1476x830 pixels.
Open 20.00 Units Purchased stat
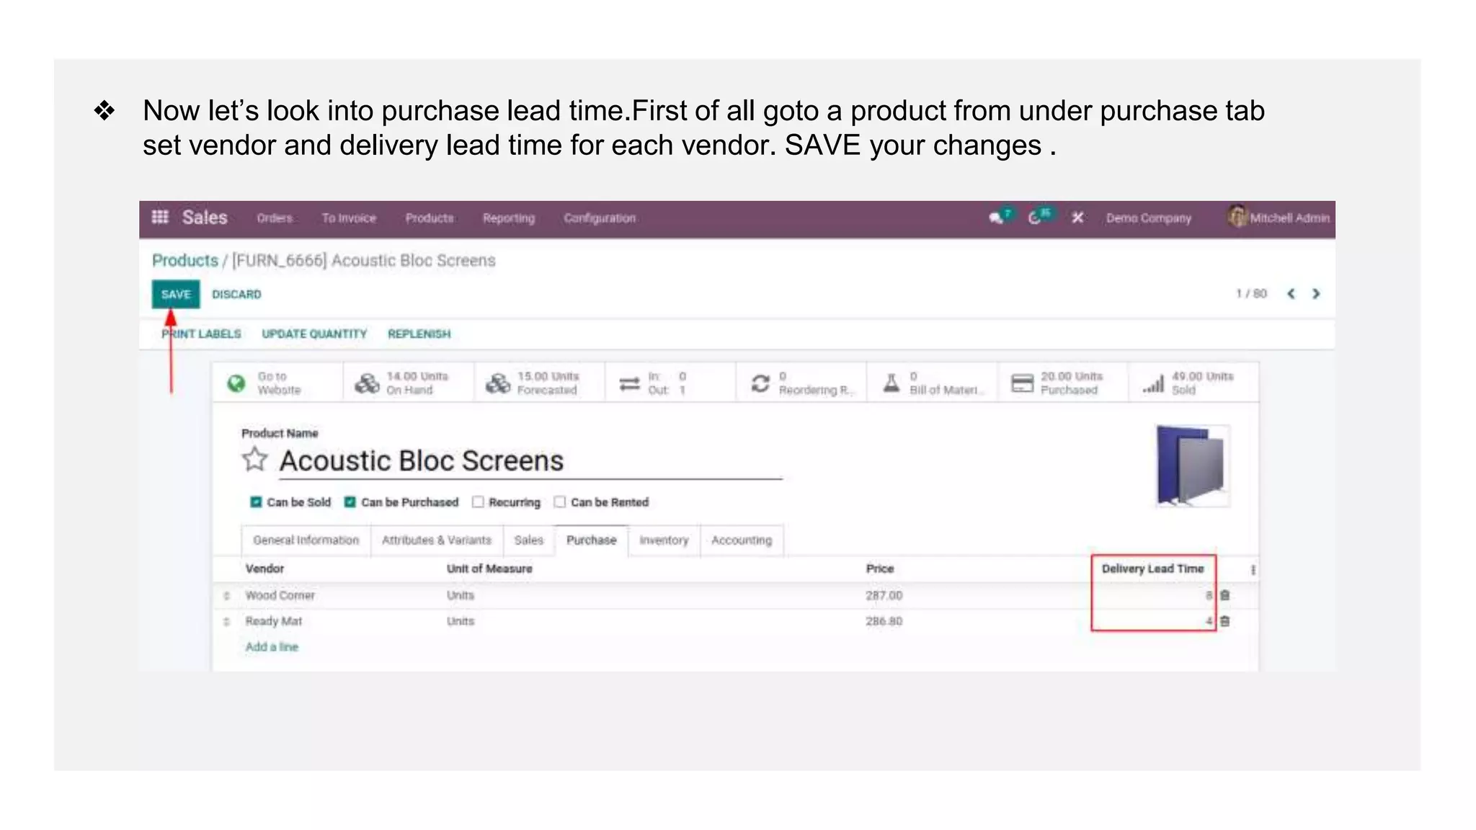[1063, 383]
